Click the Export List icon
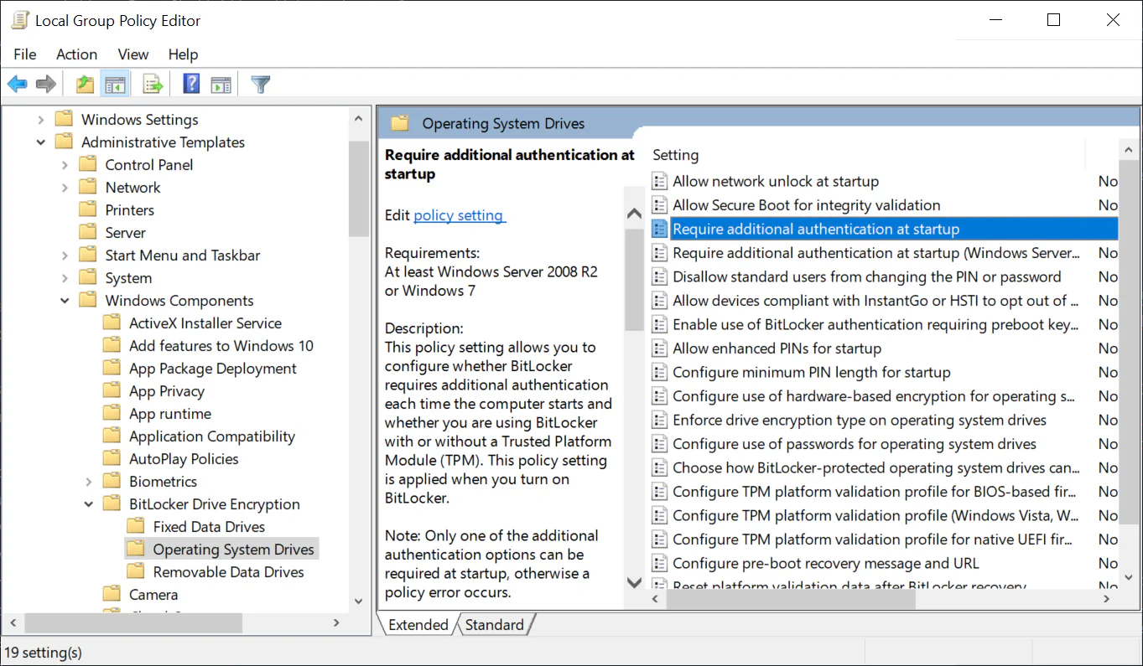Screen dimensions: 1143x666 [151, 83]
